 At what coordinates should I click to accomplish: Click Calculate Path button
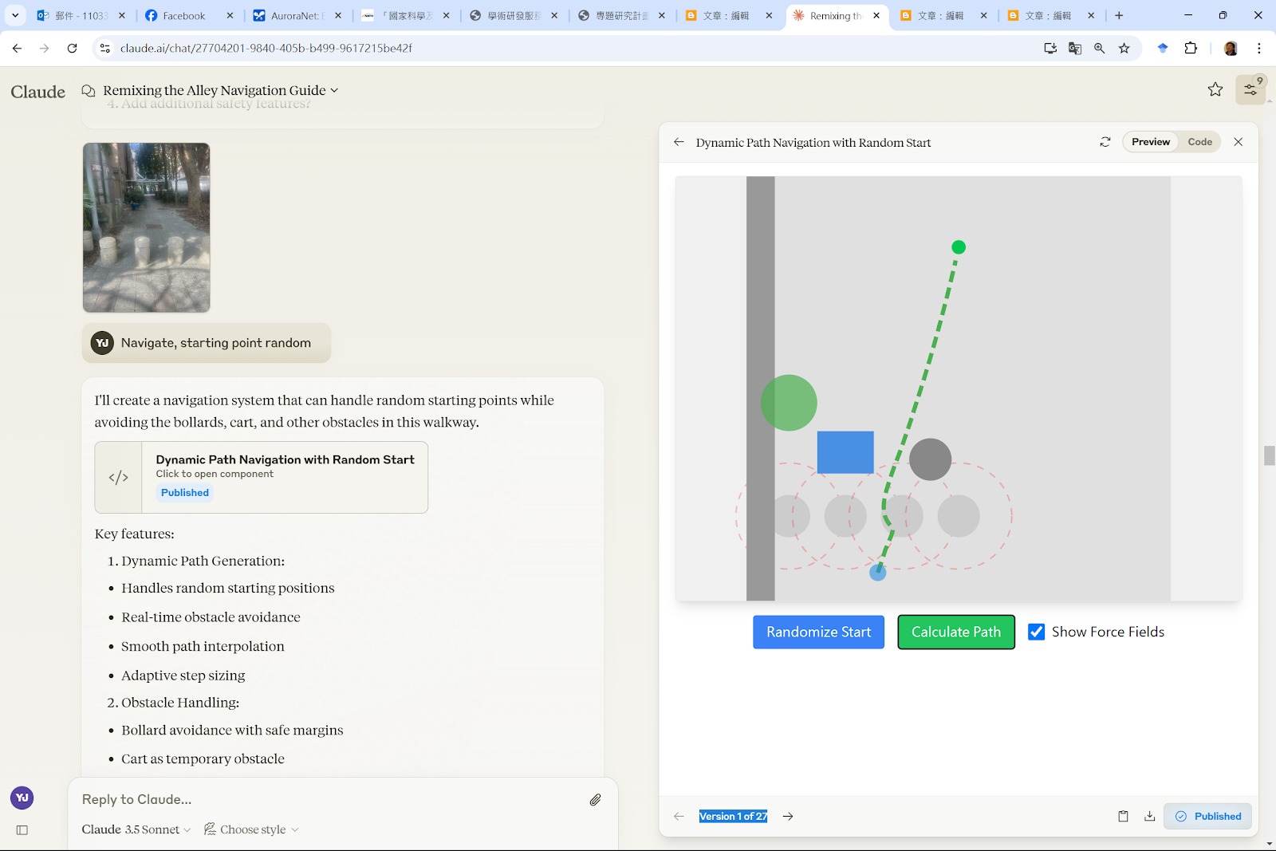point(956,632)
